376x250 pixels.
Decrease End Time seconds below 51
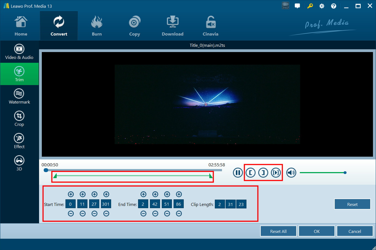(x=167, y=213)
